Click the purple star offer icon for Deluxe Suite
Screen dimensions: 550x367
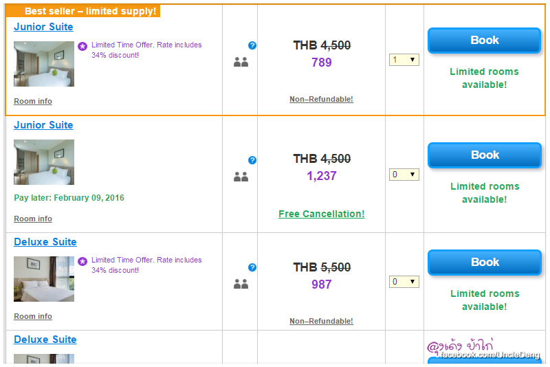[x=82, y=261]
